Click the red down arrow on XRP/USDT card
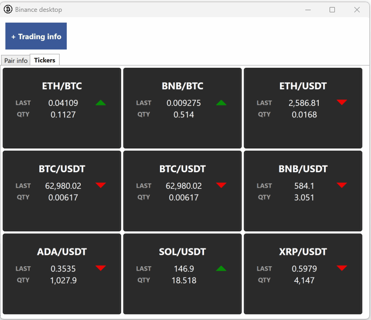This screenshot has width=371, height=320. click(342, 268)
